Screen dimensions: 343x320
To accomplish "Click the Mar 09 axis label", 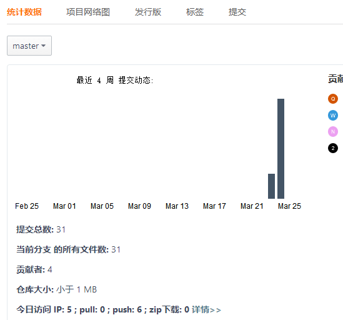I will (139, 206).
